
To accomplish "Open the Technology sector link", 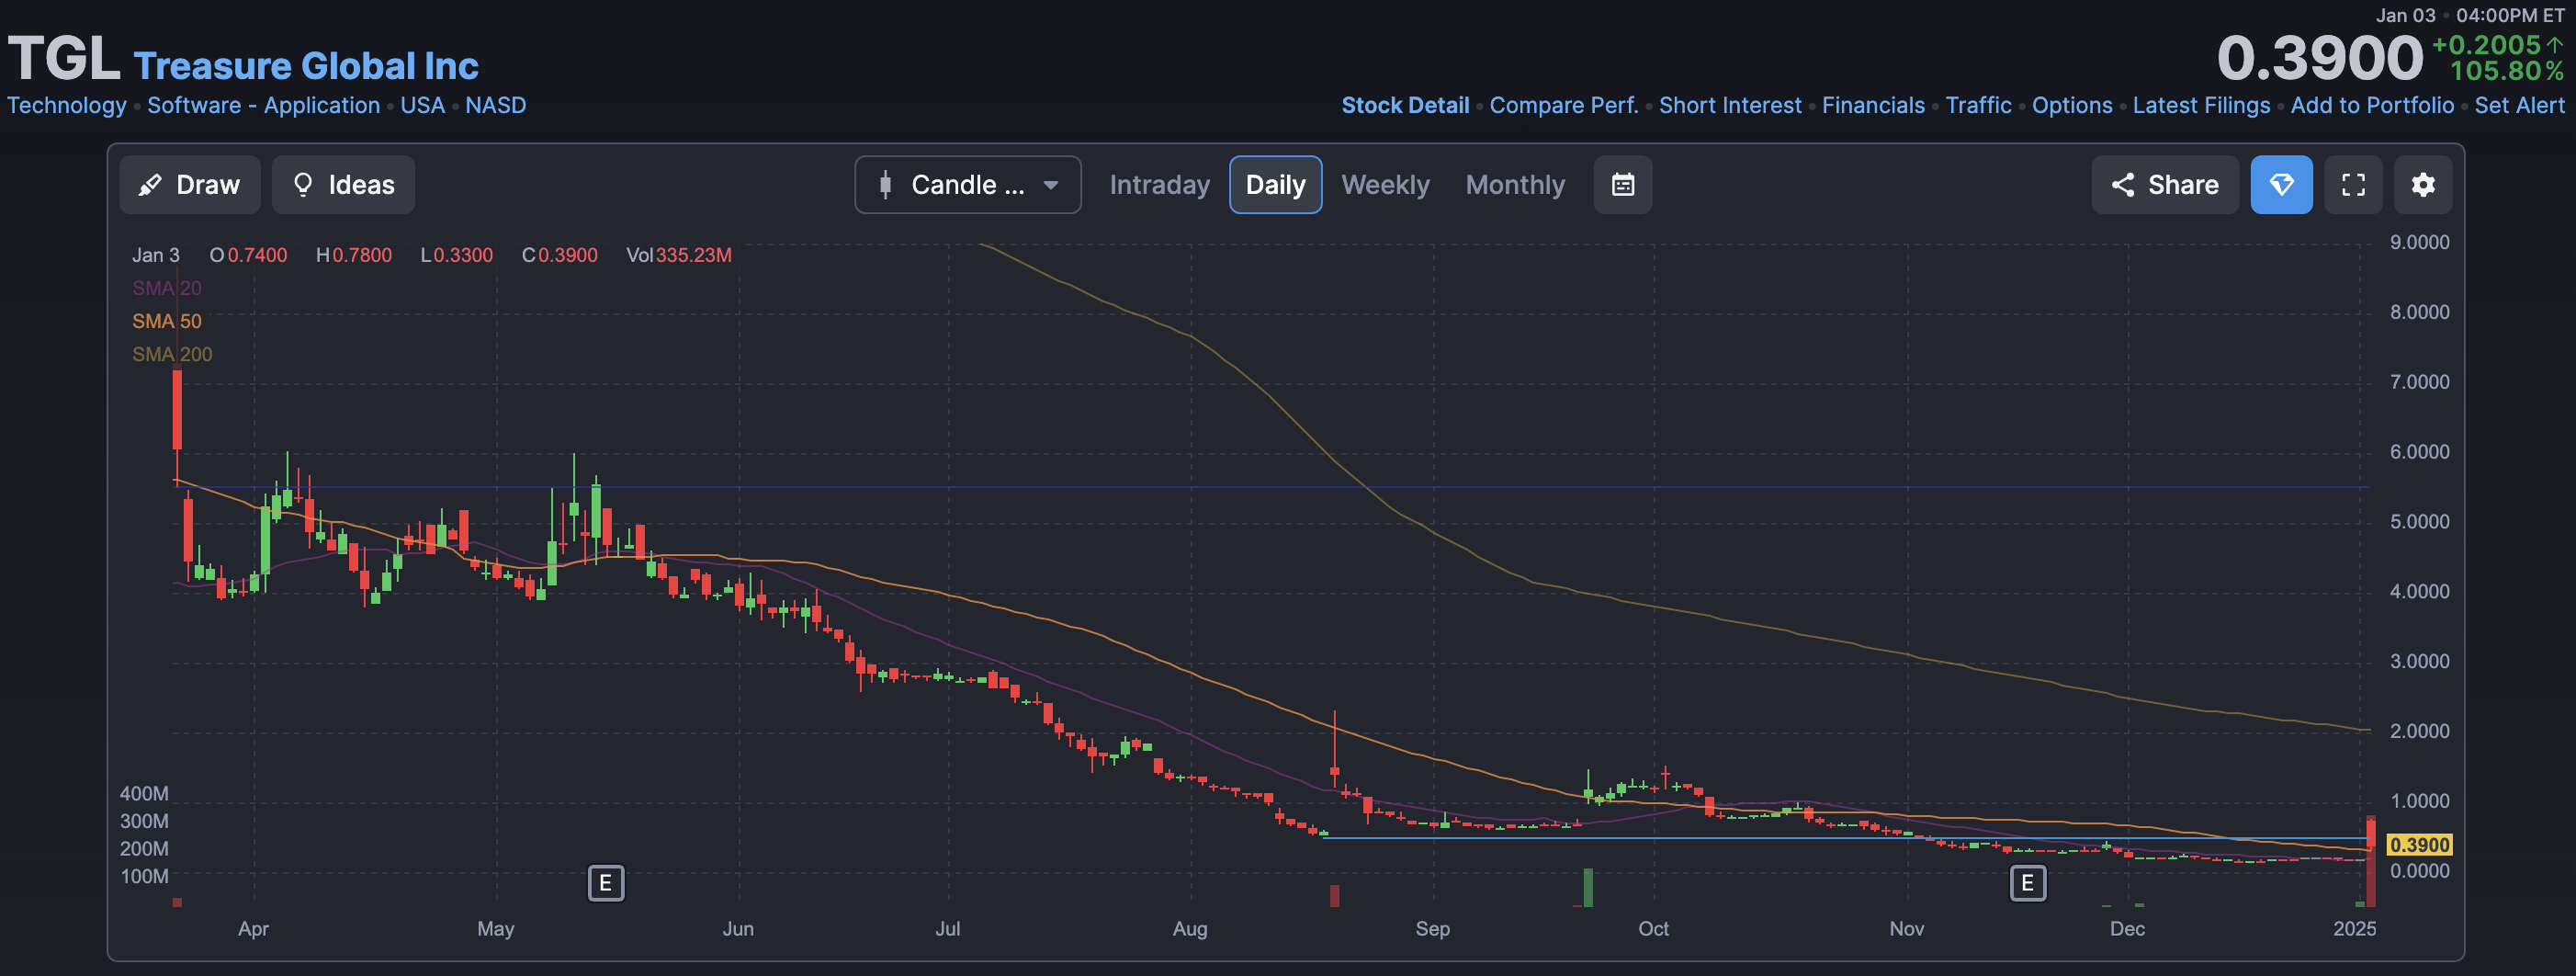I will (x=67, y=105).
